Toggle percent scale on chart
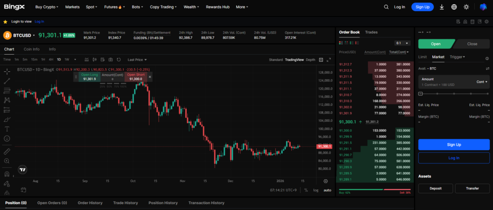493x210 pixels. point(306,190)
